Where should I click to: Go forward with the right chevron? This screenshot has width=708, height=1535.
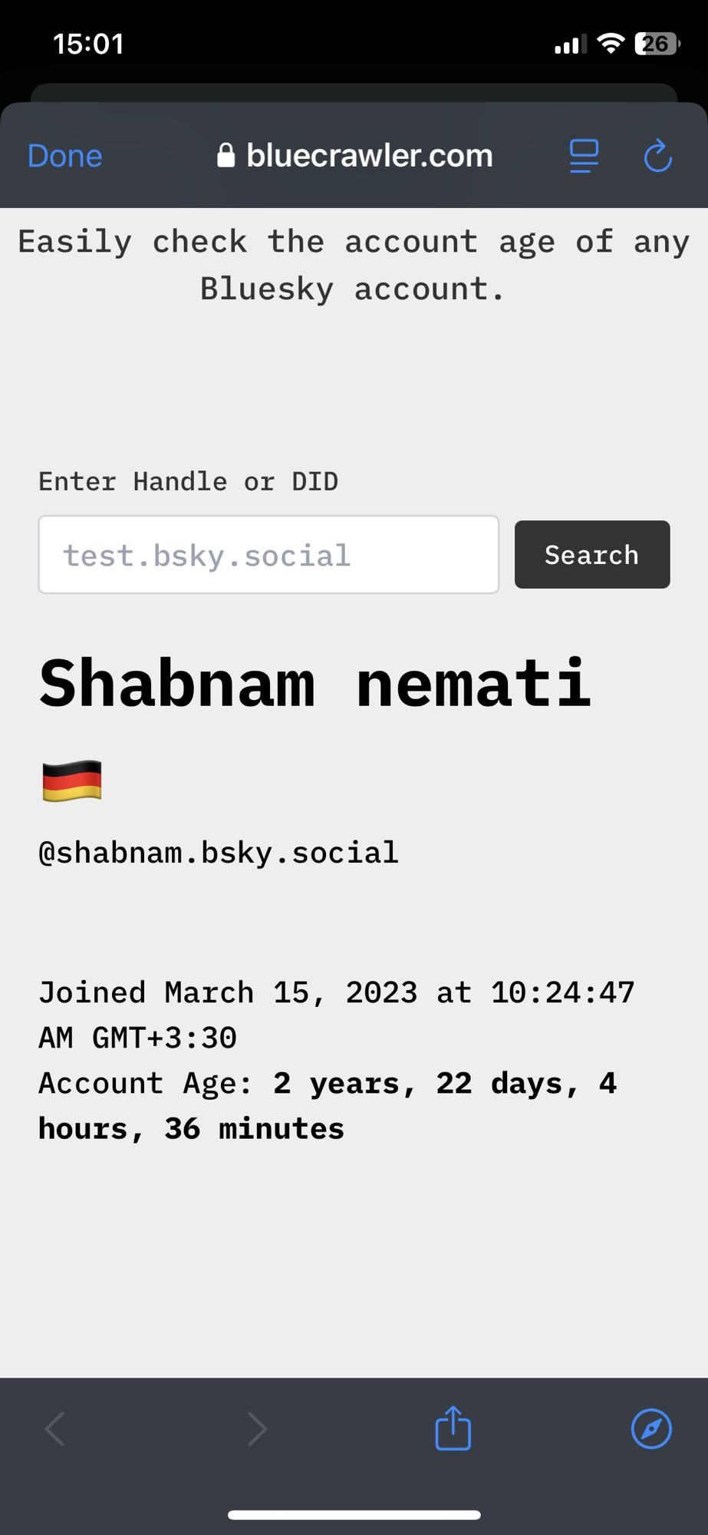pyautogui.click(x=257, y=1428)
